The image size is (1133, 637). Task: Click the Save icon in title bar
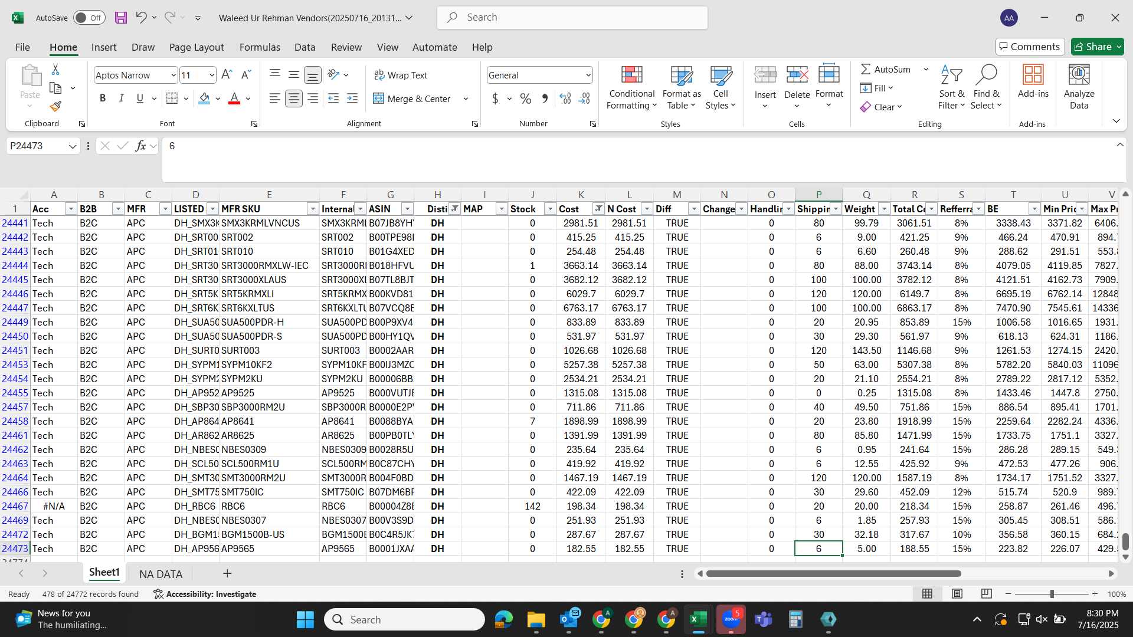(121, 18)
